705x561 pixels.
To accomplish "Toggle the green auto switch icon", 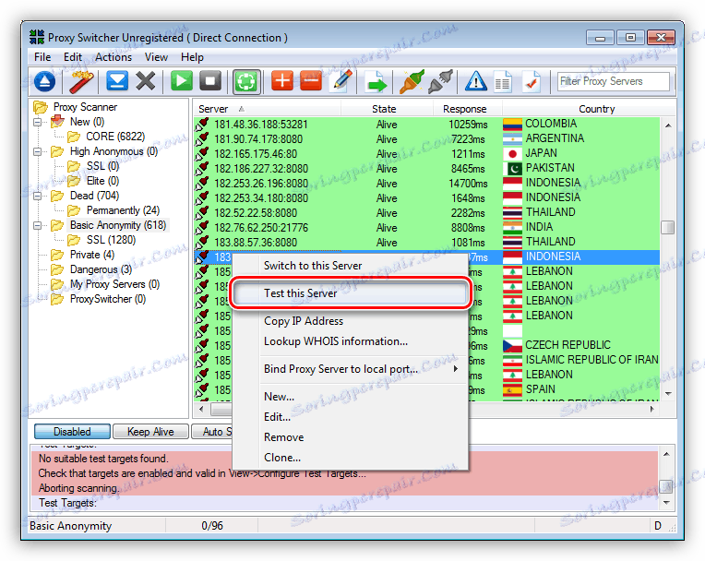I will pyautogui.click(x=246, y=82).
